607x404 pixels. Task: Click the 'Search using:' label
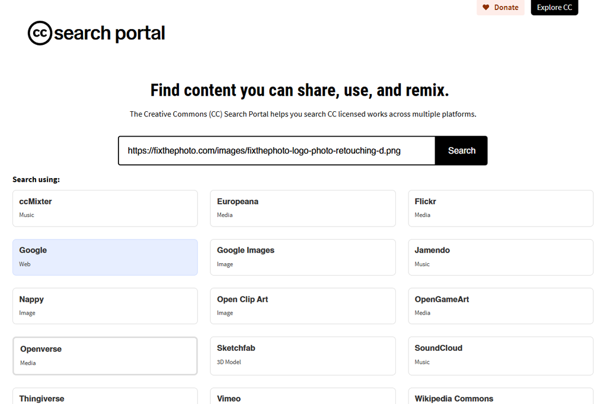[36, 180]
